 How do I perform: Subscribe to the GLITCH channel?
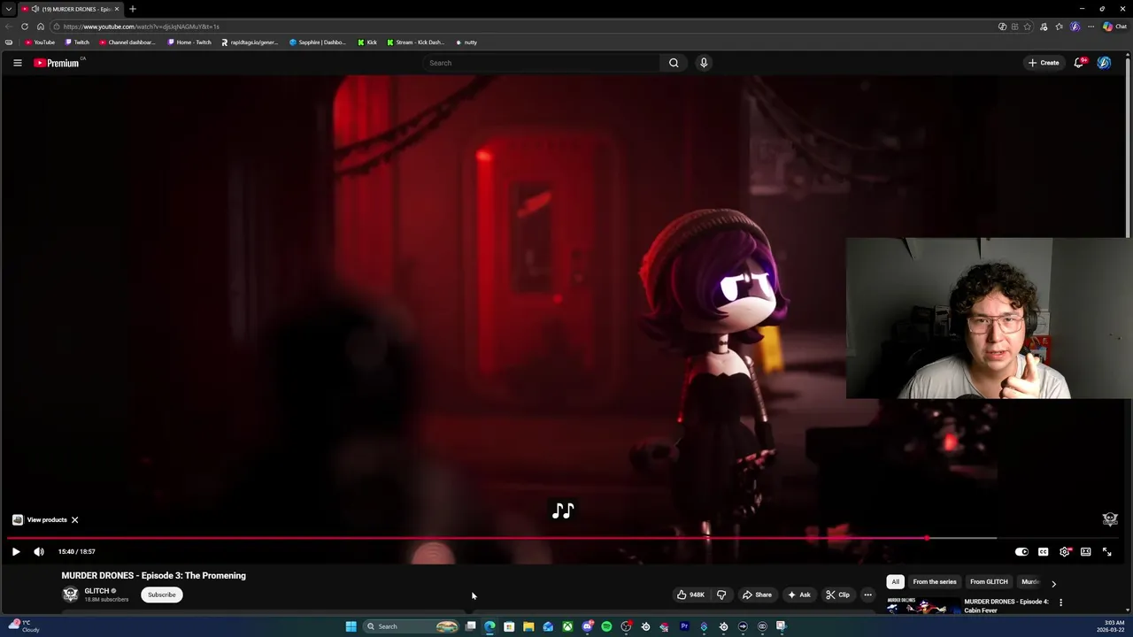tap(161, 595)
